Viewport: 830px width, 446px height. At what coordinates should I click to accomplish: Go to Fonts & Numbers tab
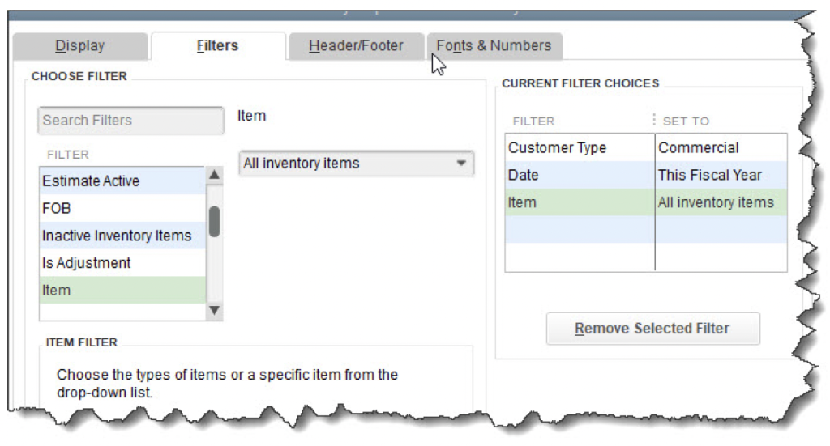click(494, 46)
